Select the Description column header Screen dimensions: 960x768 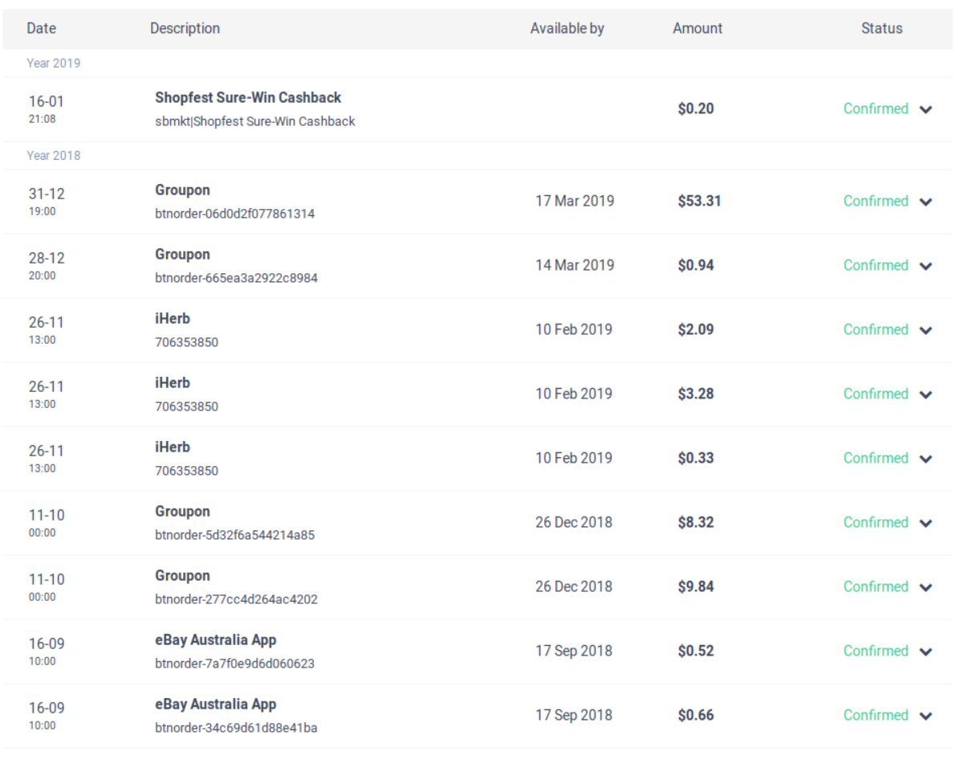tap(185, 28)
